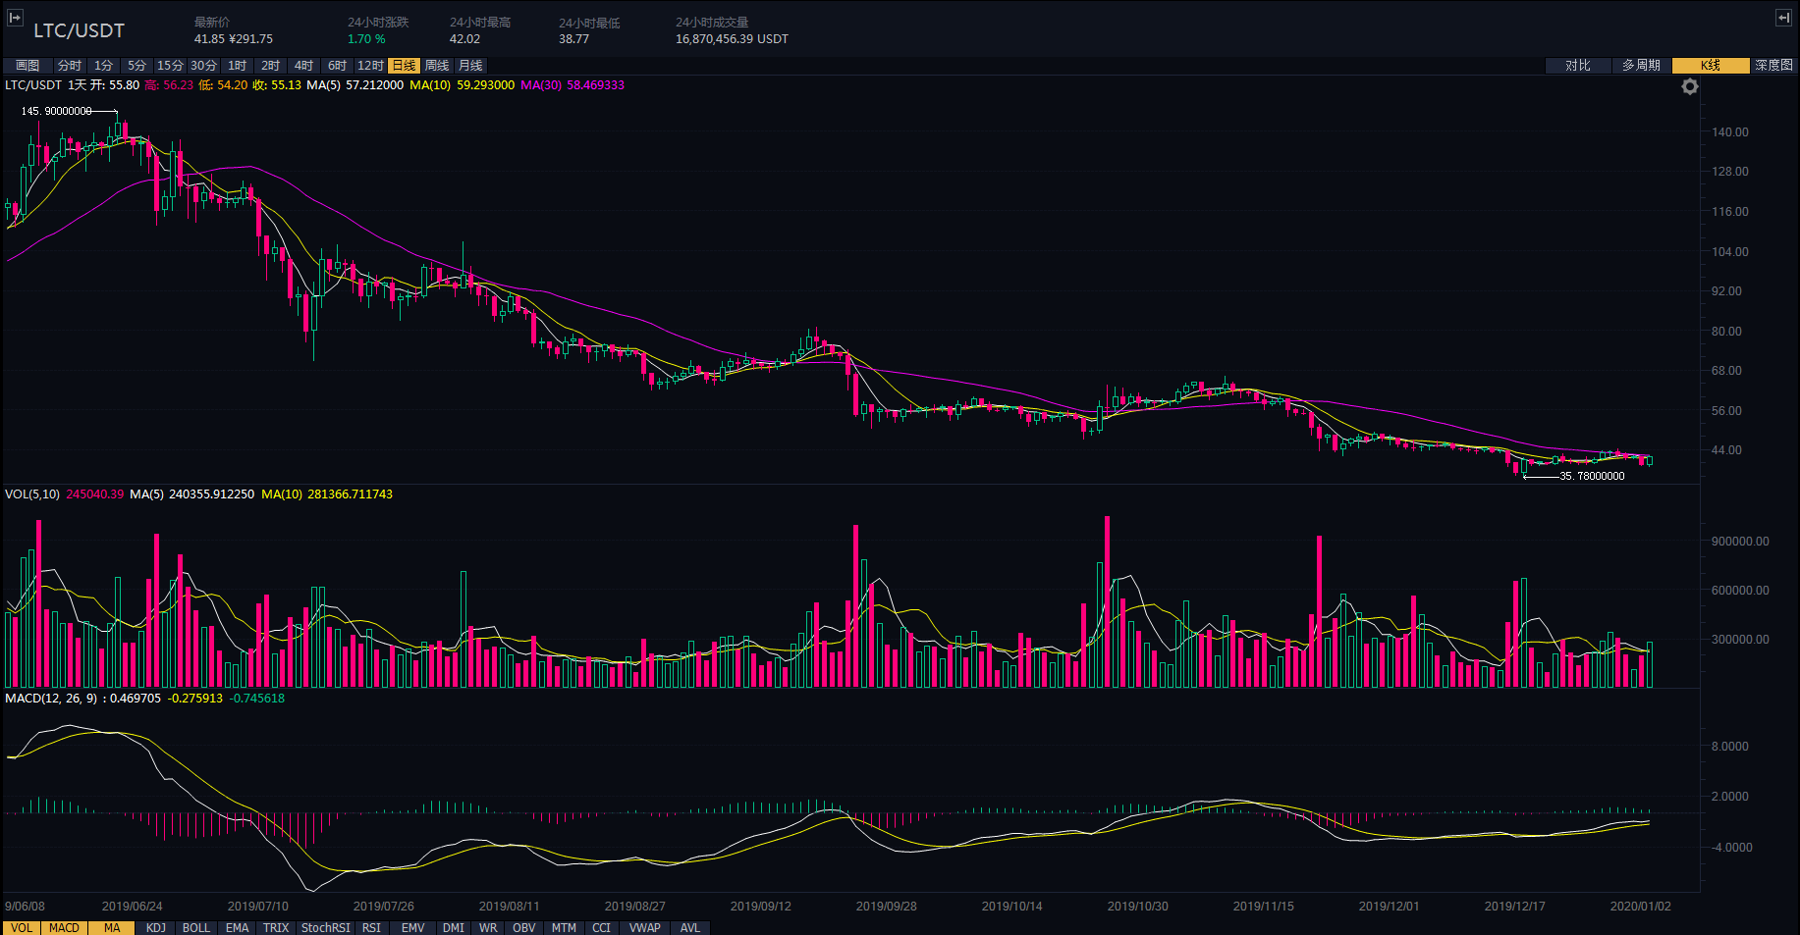The height and width of the screenshot is (935, 1800).
Task: Click the MA(5) 57.212000 legend value
Action: pos(355,85)
